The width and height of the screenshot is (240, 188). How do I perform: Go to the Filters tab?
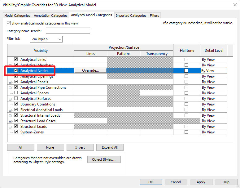pyautogui.click(x=154, y=16)
